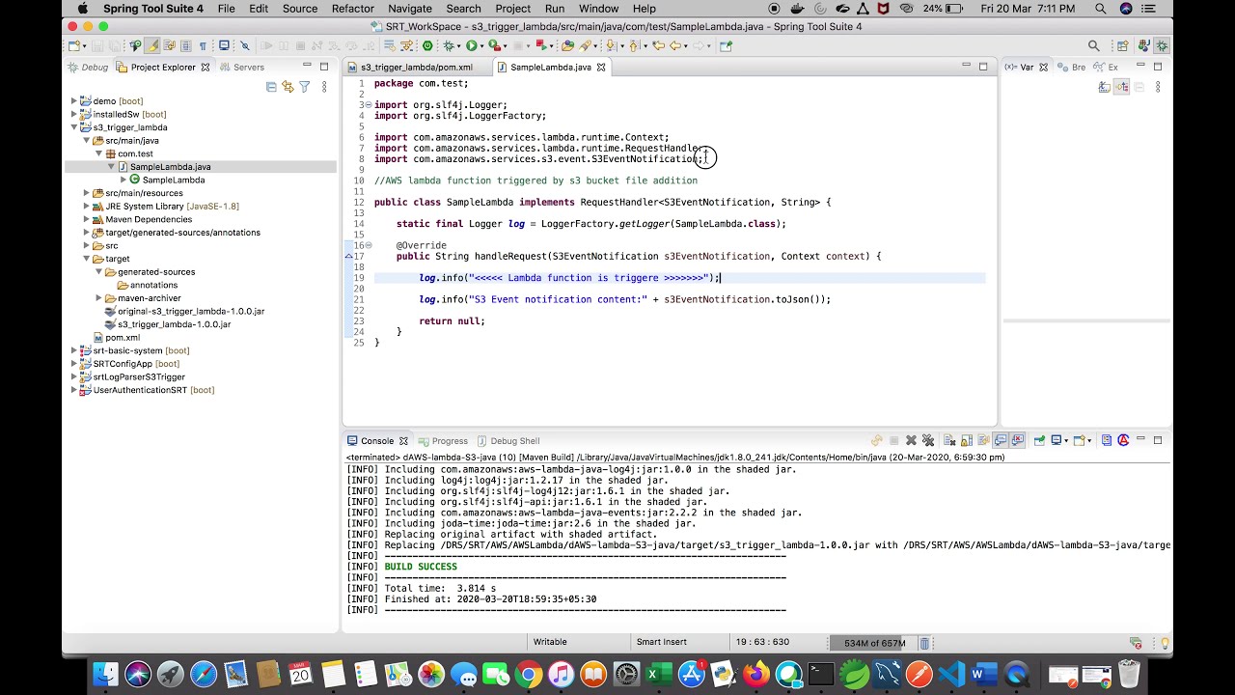Open Google Chrome from the Dock

pyautogui.click(x=528, y=674)
